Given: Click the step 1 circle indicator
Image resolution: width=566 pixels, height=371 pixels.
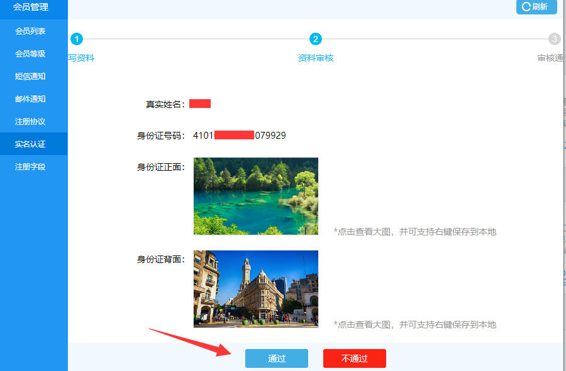Looking at the screenshot, I should tap(77, 40).
